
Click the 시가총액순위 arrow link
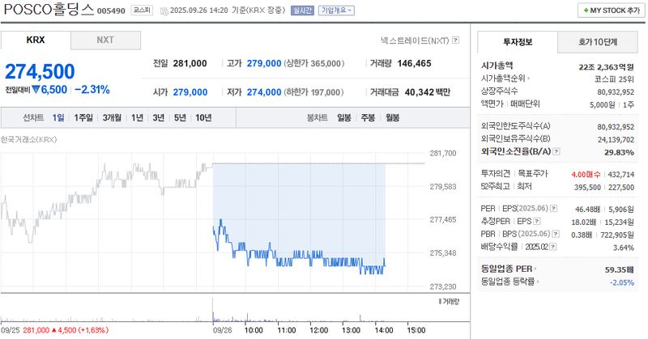click(x=505, y=78)
